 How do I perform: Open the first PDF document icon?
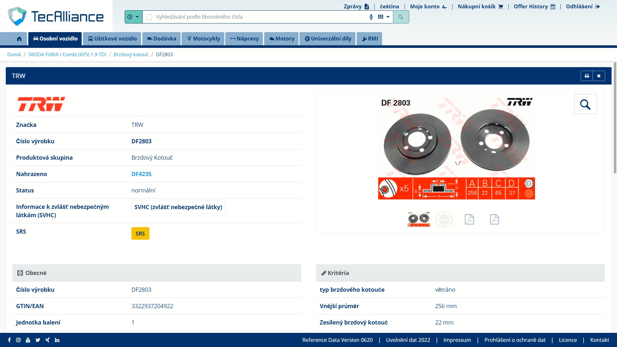coord(469,219)
